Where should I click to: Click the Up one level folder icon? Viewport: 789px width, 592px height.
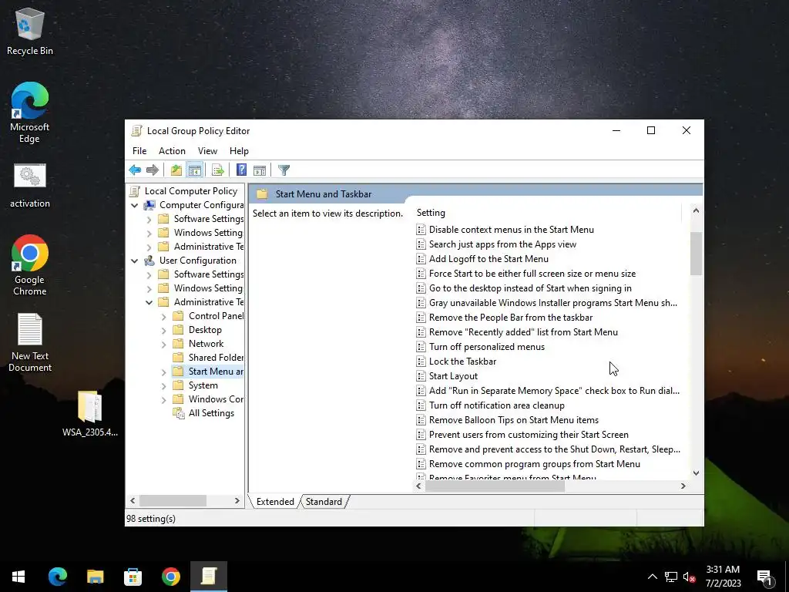[x=176, y=170]
